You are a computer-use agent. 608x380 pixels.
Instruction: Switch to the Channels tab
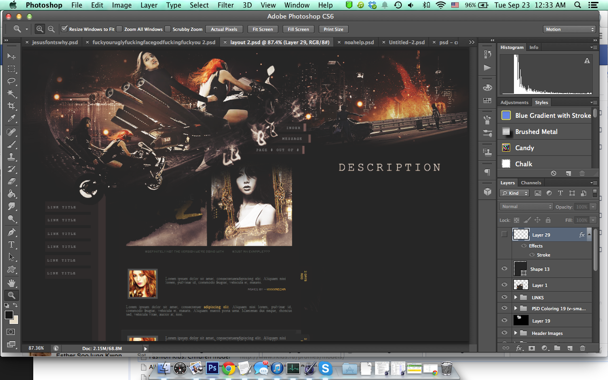pos(531,182)
